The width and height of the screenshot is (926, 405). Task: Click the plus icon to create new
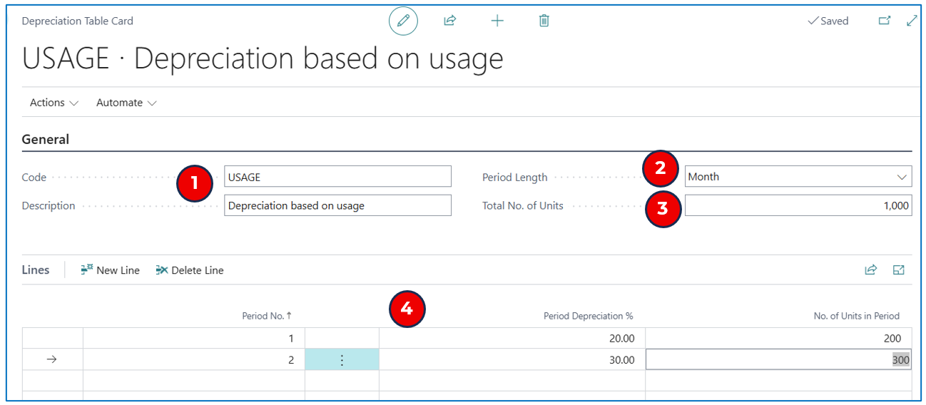497,21
